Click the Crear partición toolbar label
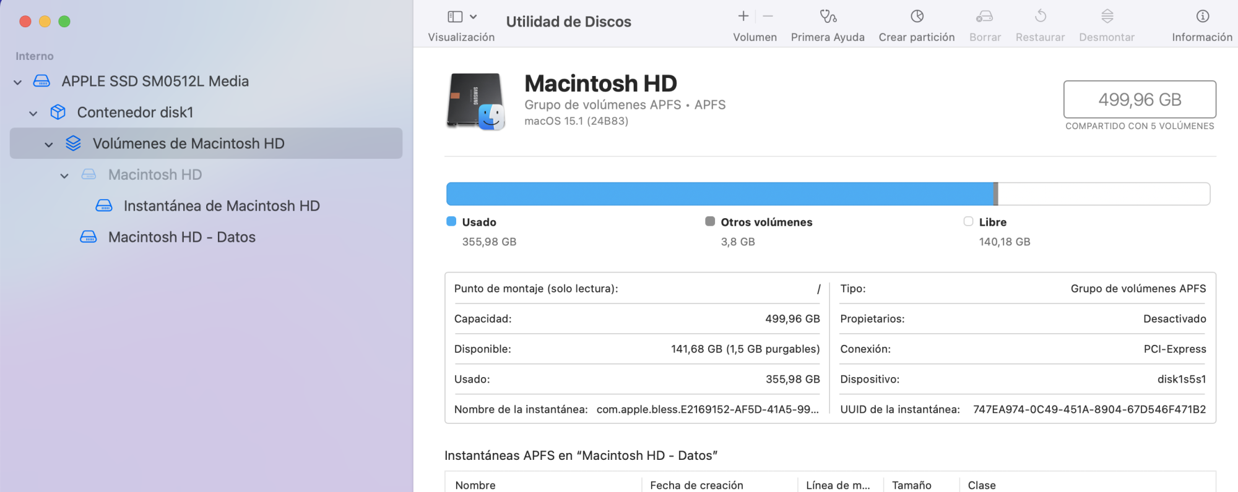 [917, 37]
